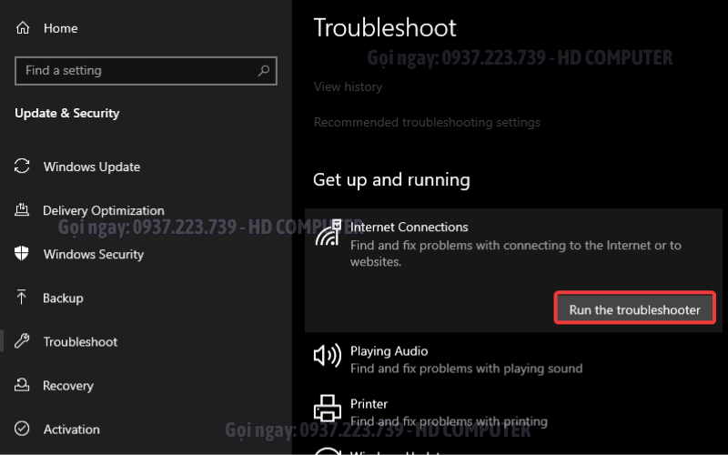Click the Windows Update sync icon
Screen dimensions: 728x455
(22, 167)
